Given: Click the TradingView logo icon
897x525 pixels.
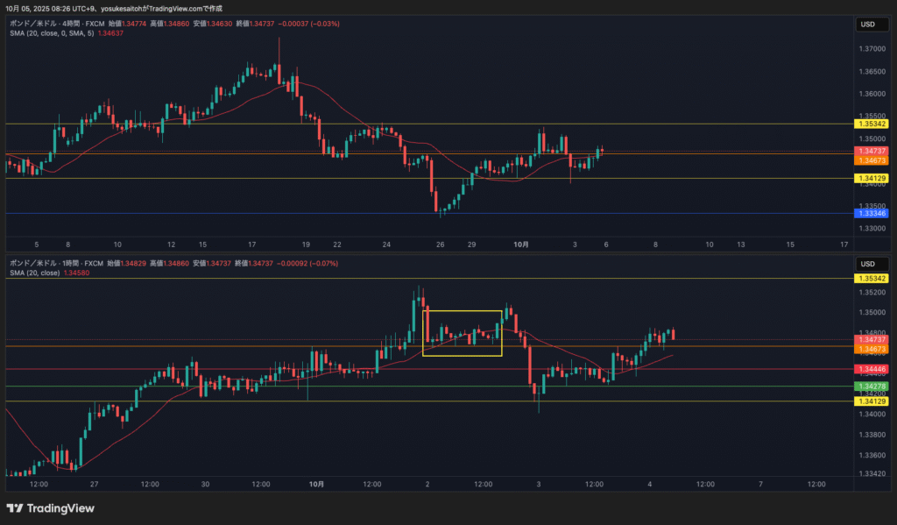Looking at the screenshot, I should tap(15, 508).
